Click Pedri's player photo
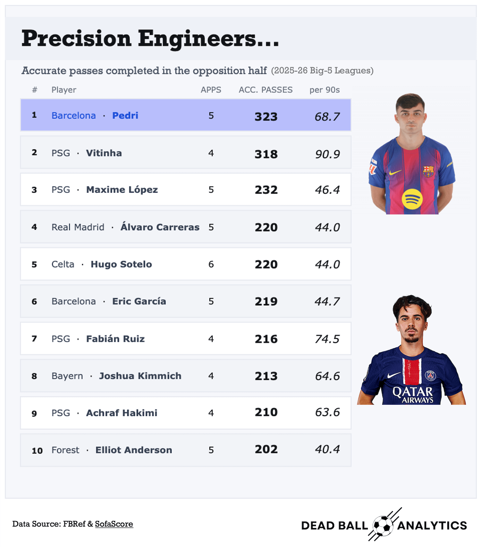Viewport: 481px width, 547px height. [x=412, y=154]
